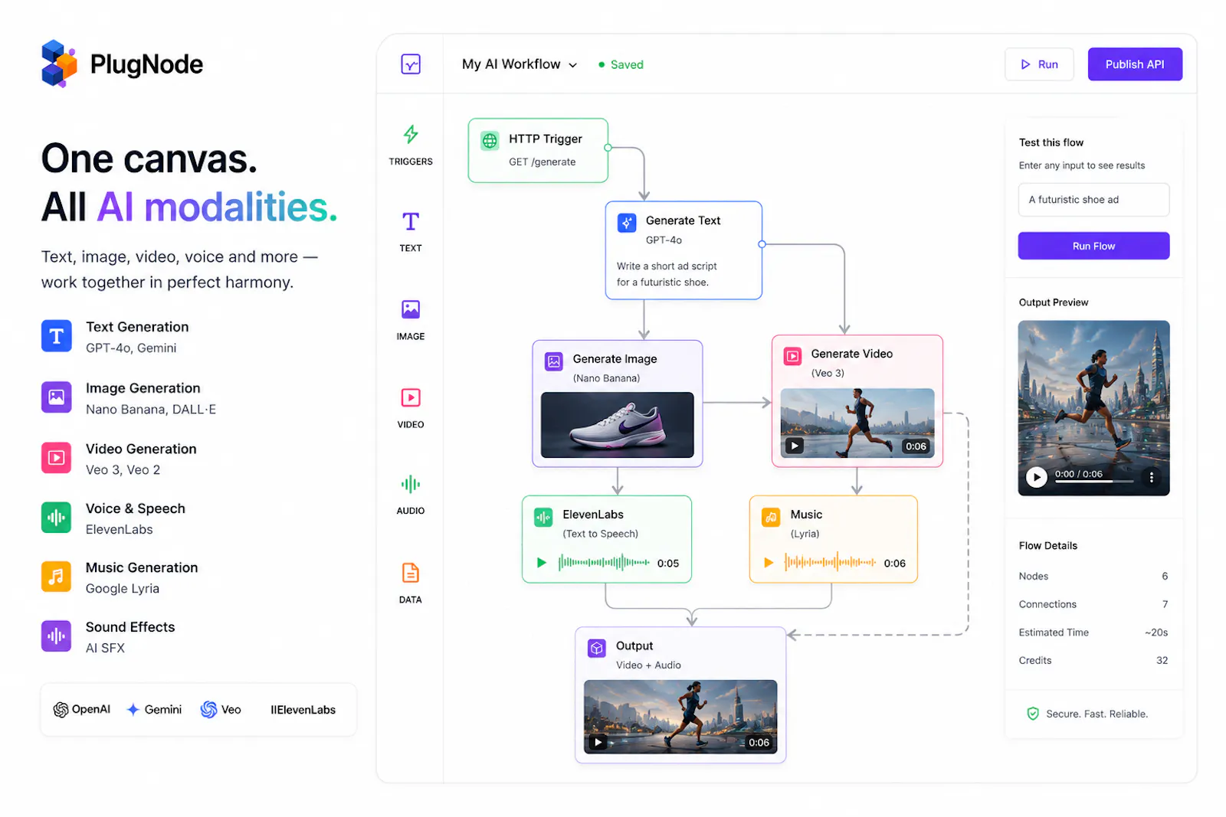Click the PlugNode cube logo
The height and width of the screenshot is (817, 1226).
point(59,64)
